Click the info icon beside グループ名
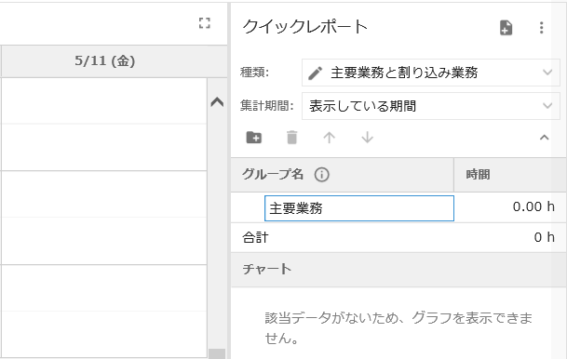The width and height of the screenshot is (567, 359). point(321,175)
